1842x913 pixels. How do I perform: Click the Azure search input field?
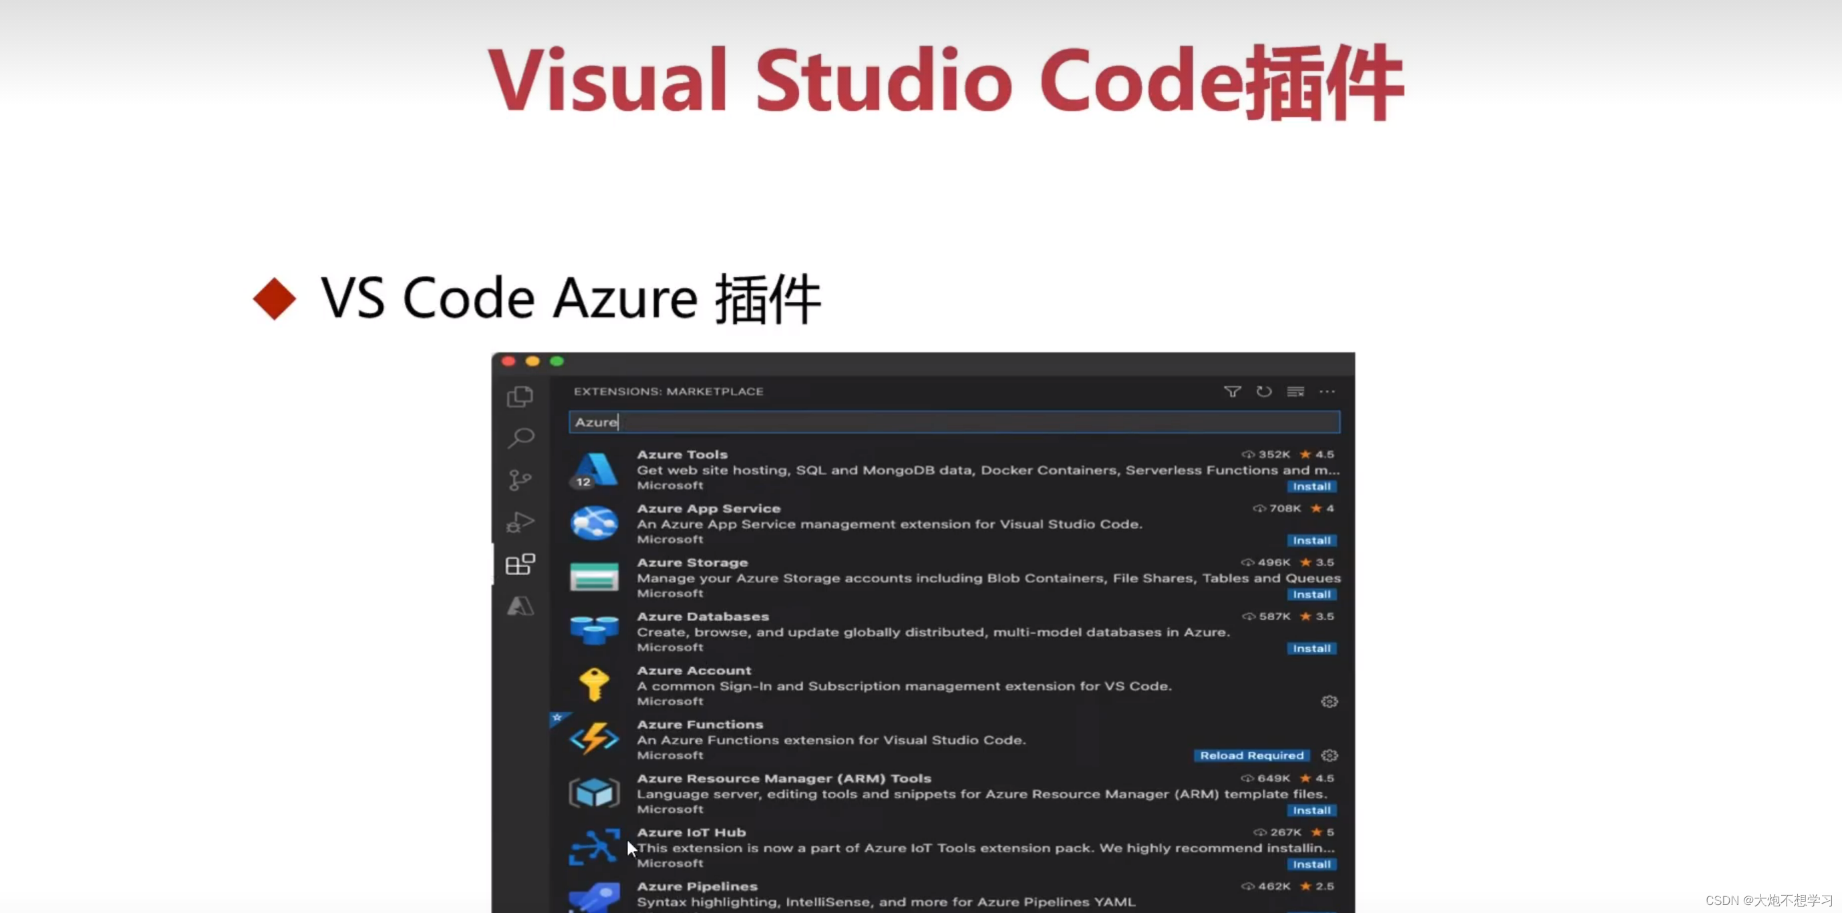point(953,422)
